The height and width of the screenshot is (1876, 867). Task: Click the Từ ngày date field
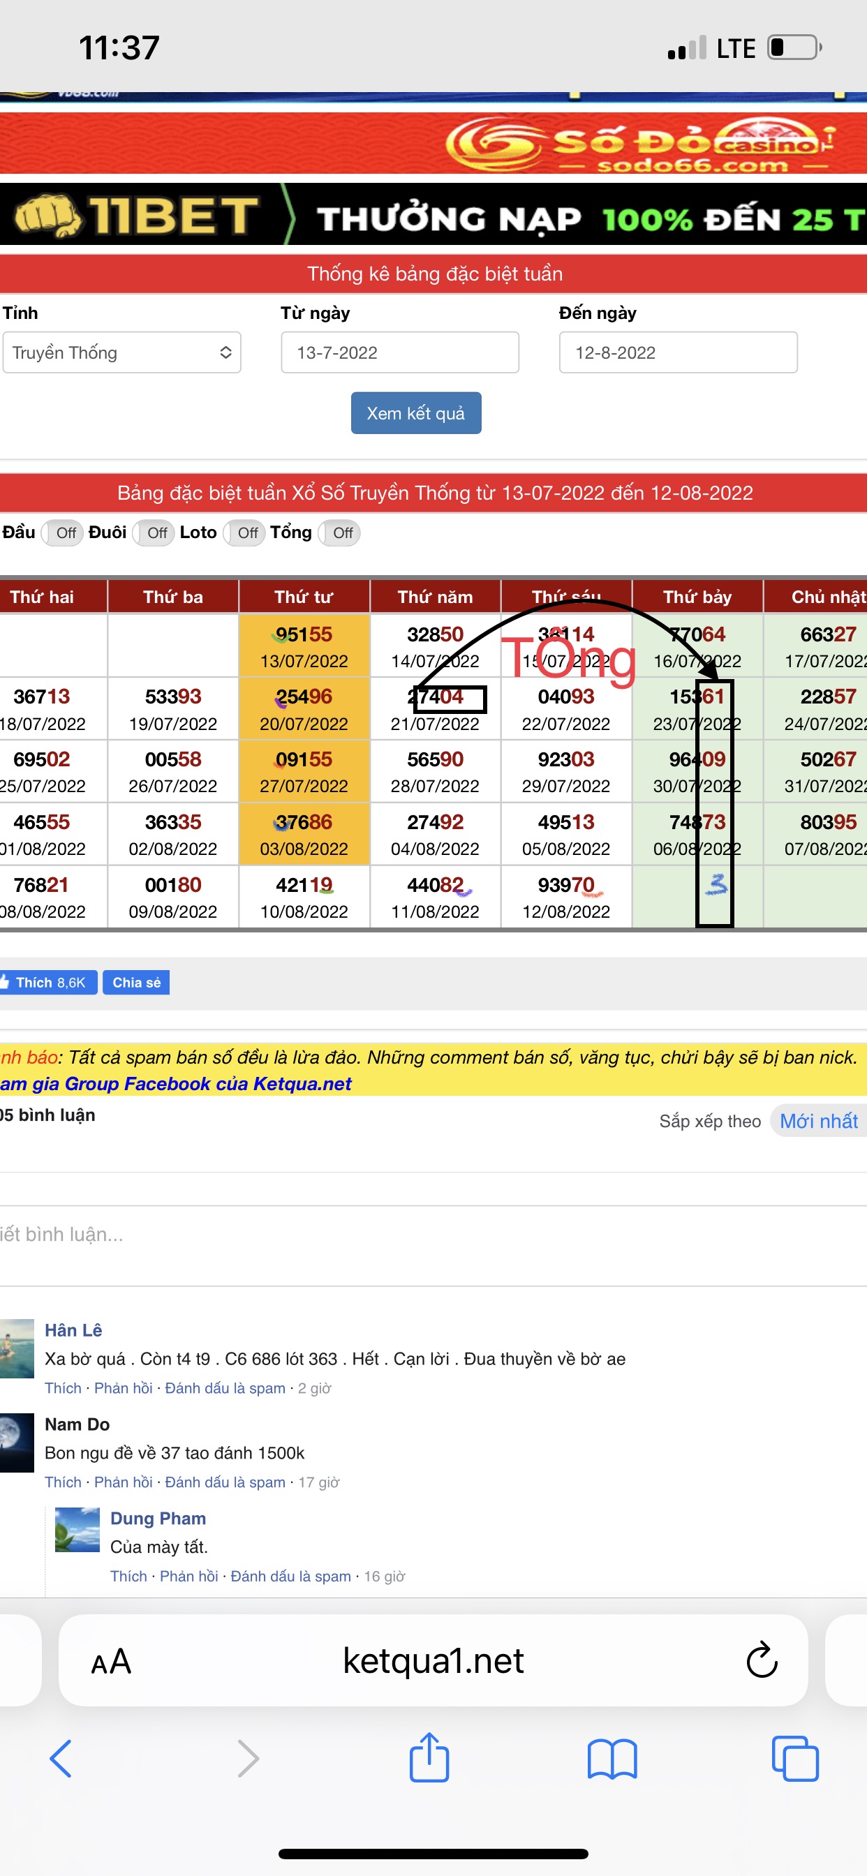click(x=400, y=352)
